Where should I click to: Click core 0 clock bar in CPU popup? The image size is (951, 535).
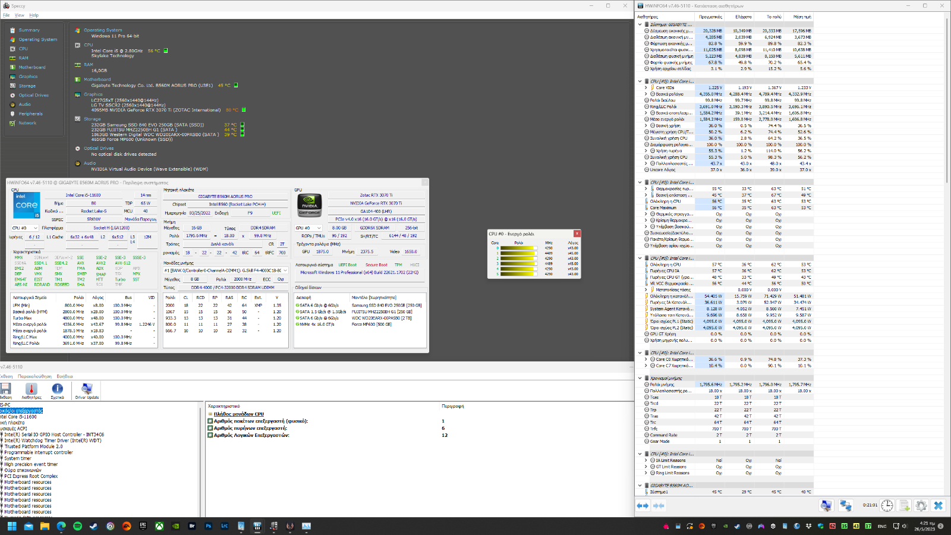[518, 248]
